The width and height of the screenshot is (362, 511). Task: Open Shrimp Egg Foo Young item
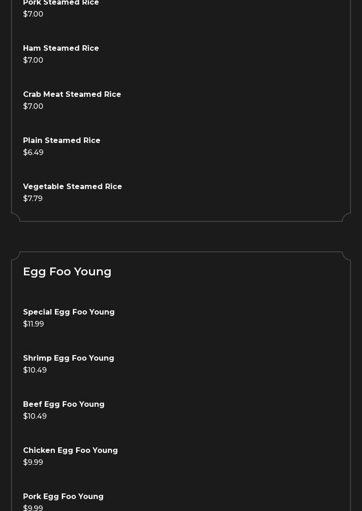pyautogui.click(x=69, y=358)
